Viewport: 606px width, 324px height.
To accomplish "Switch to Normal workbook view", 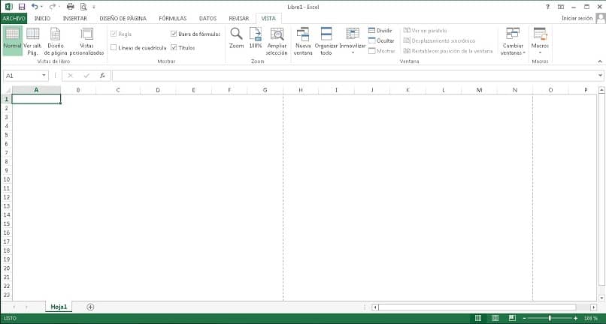I will (x=12, y=40).
